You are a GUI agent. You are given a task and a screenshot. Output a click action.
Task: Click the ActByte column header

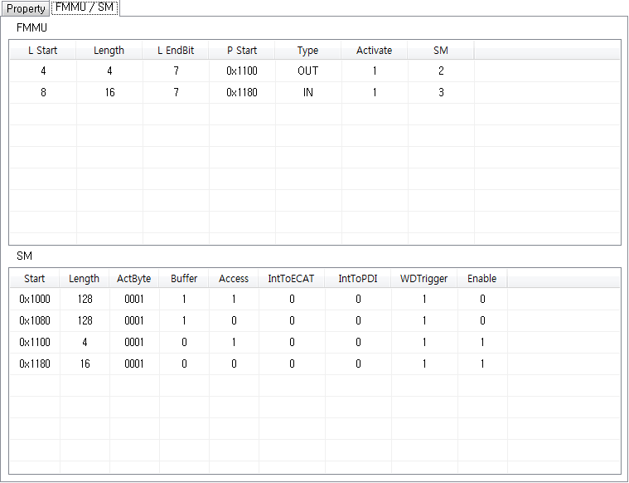pyautogui.click(x=133, y=279)
